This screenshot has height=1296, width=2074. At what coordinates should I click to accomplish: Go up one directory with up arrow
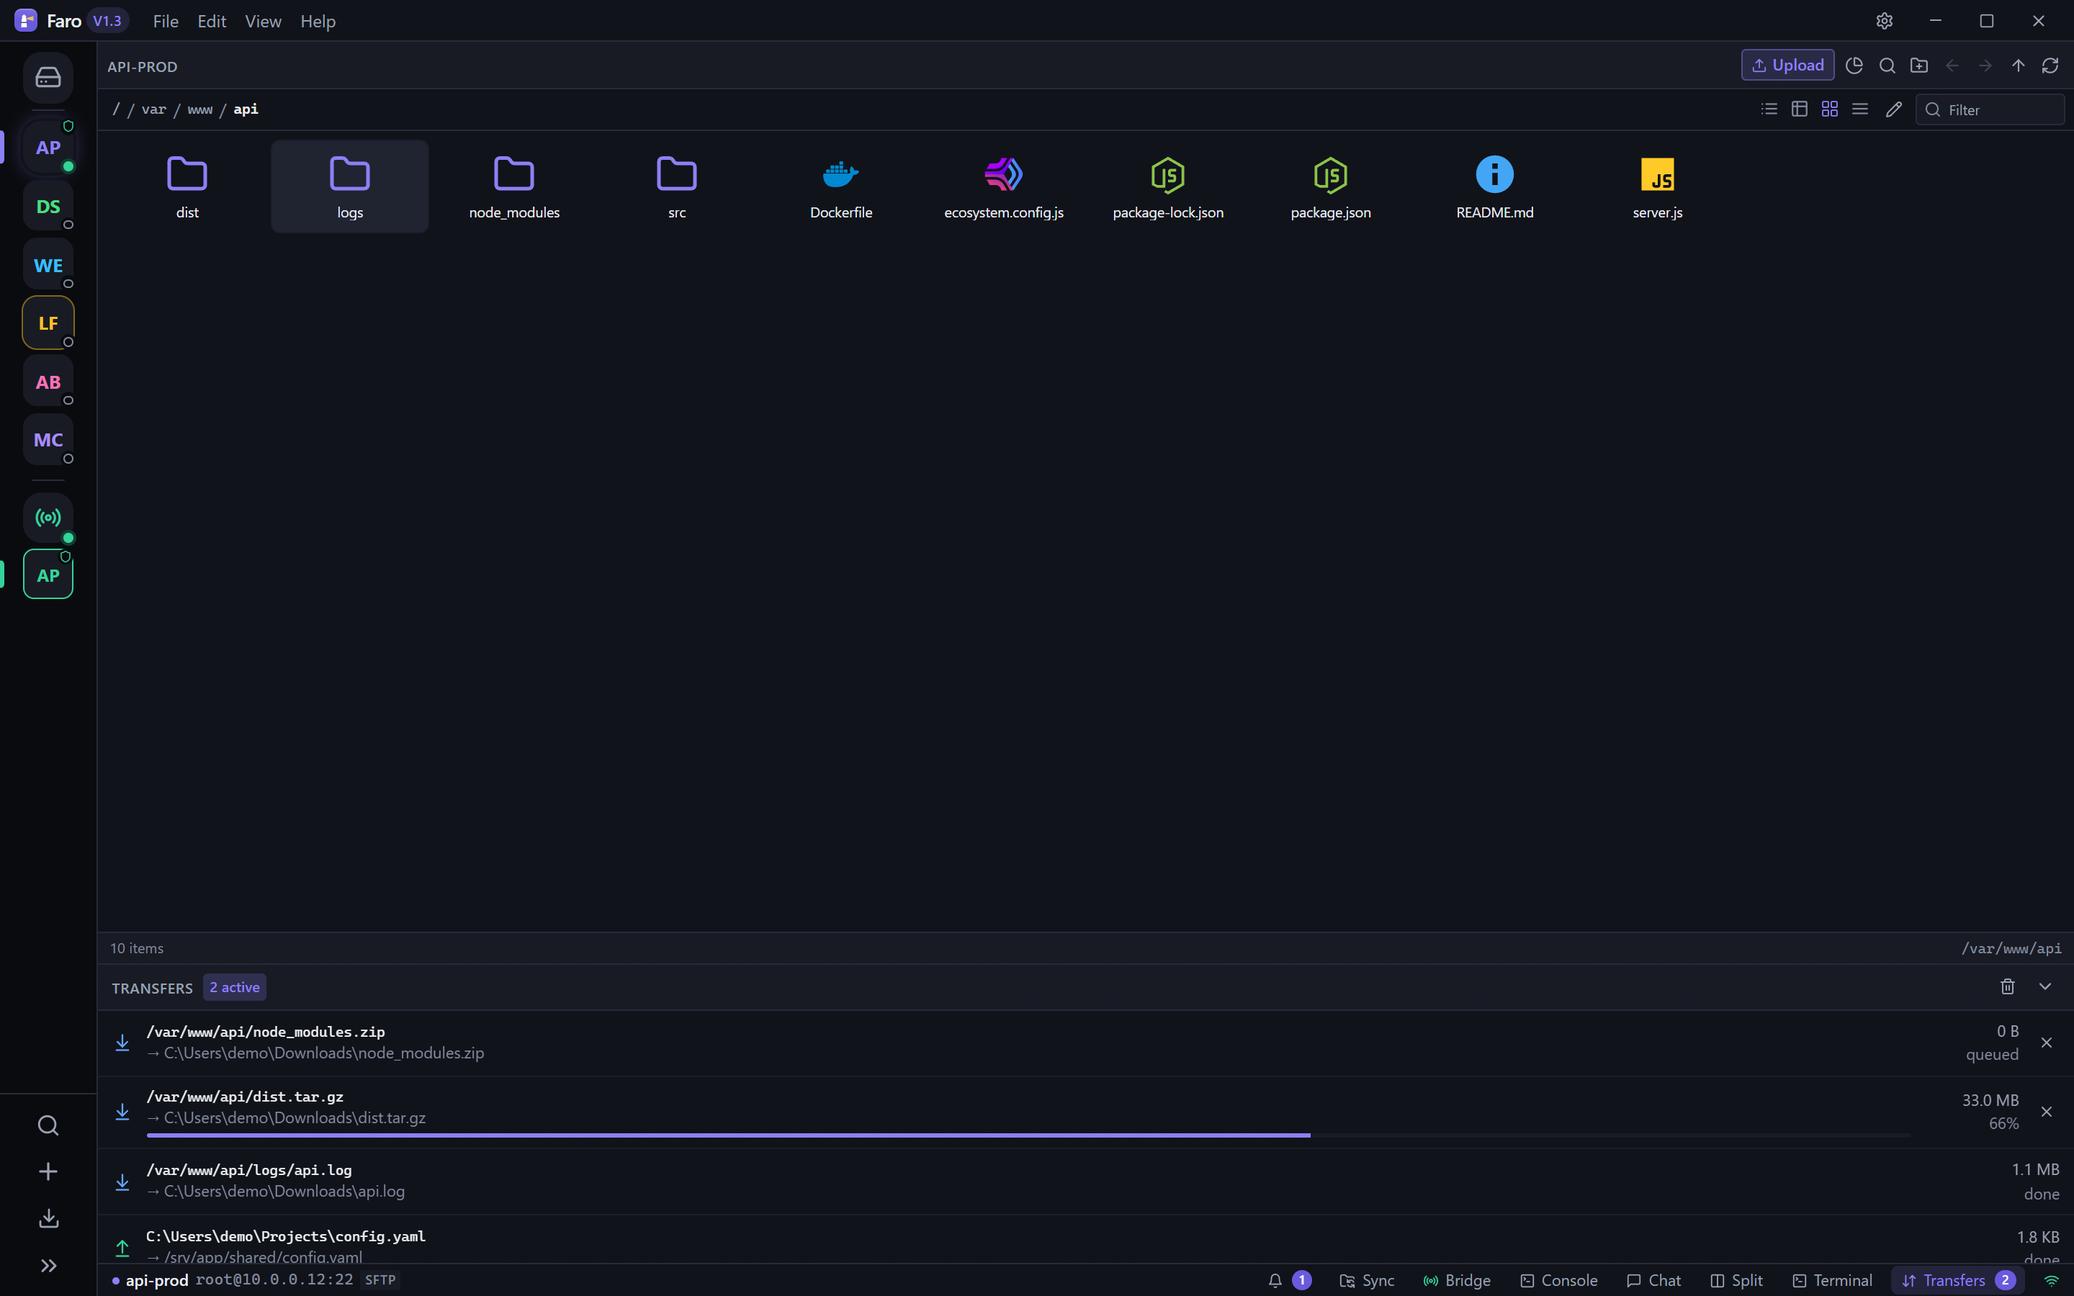(2019, 65)
